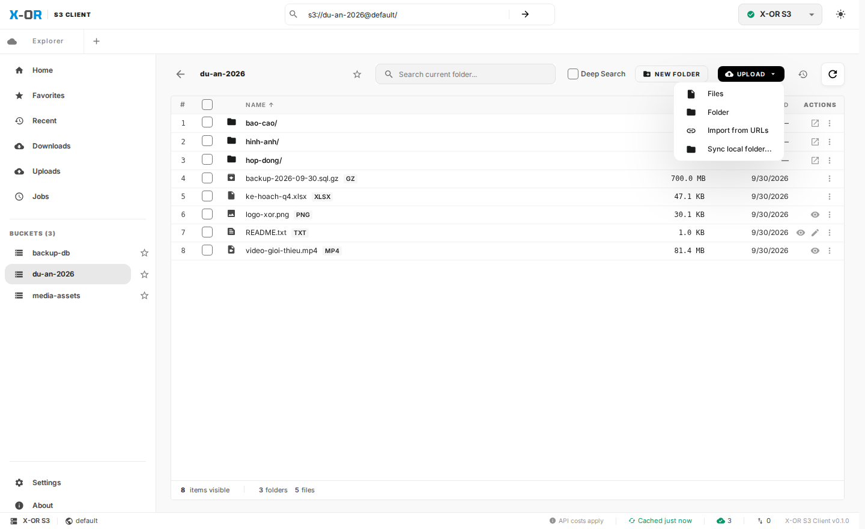Sort by the Name column header

point(259,105)
